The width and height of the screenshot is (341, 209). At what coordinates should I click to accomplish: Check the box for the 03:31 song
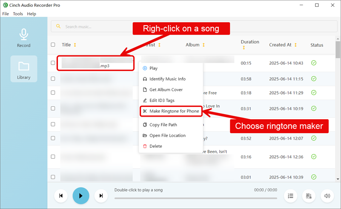click(x=53, y=108)
